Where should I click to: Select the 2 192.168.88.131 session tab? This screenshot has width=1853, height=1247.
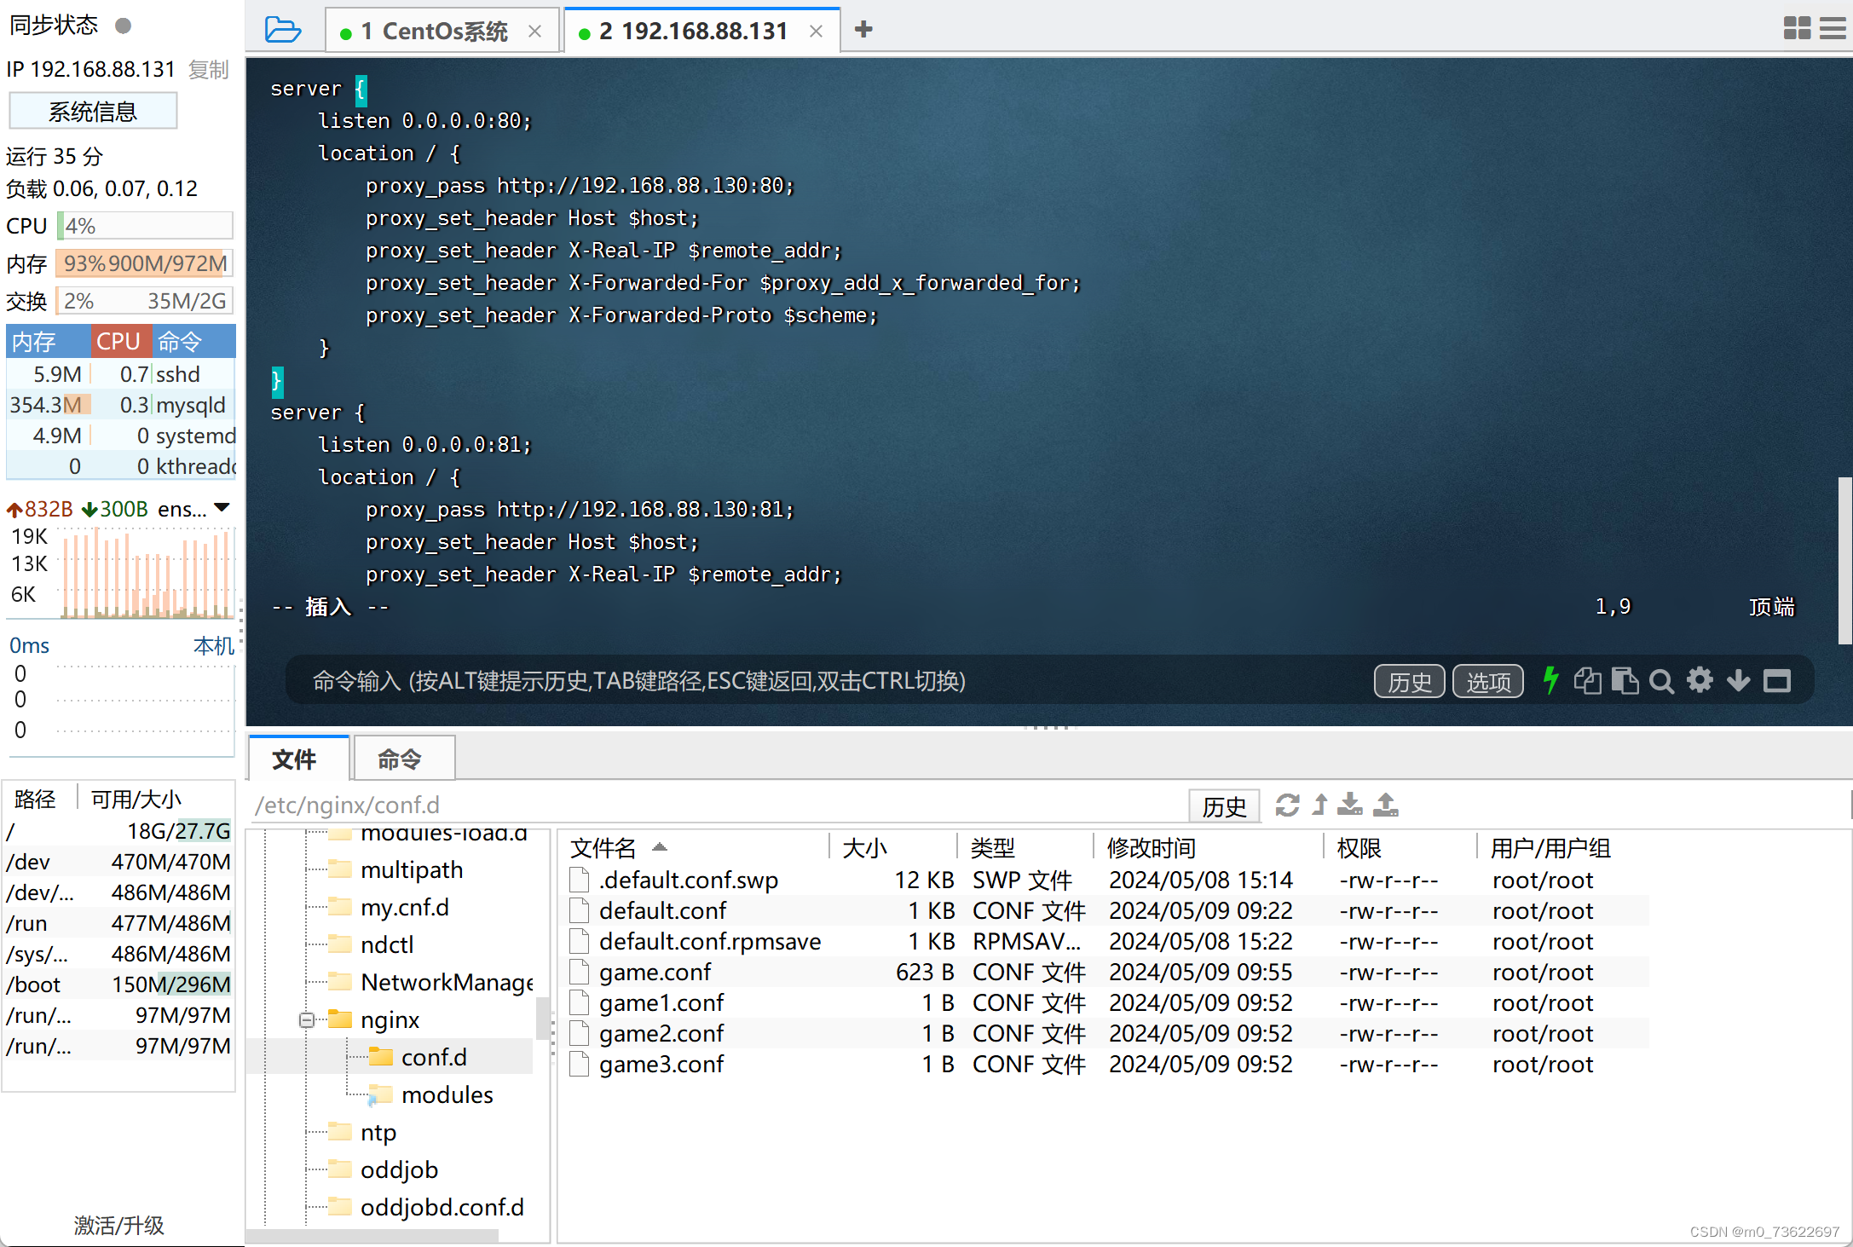(702, 31)
